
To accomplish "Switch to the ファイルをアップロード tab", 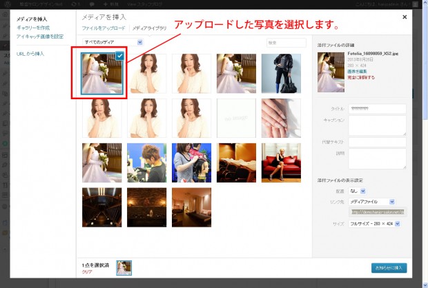I will click(104, 28).
